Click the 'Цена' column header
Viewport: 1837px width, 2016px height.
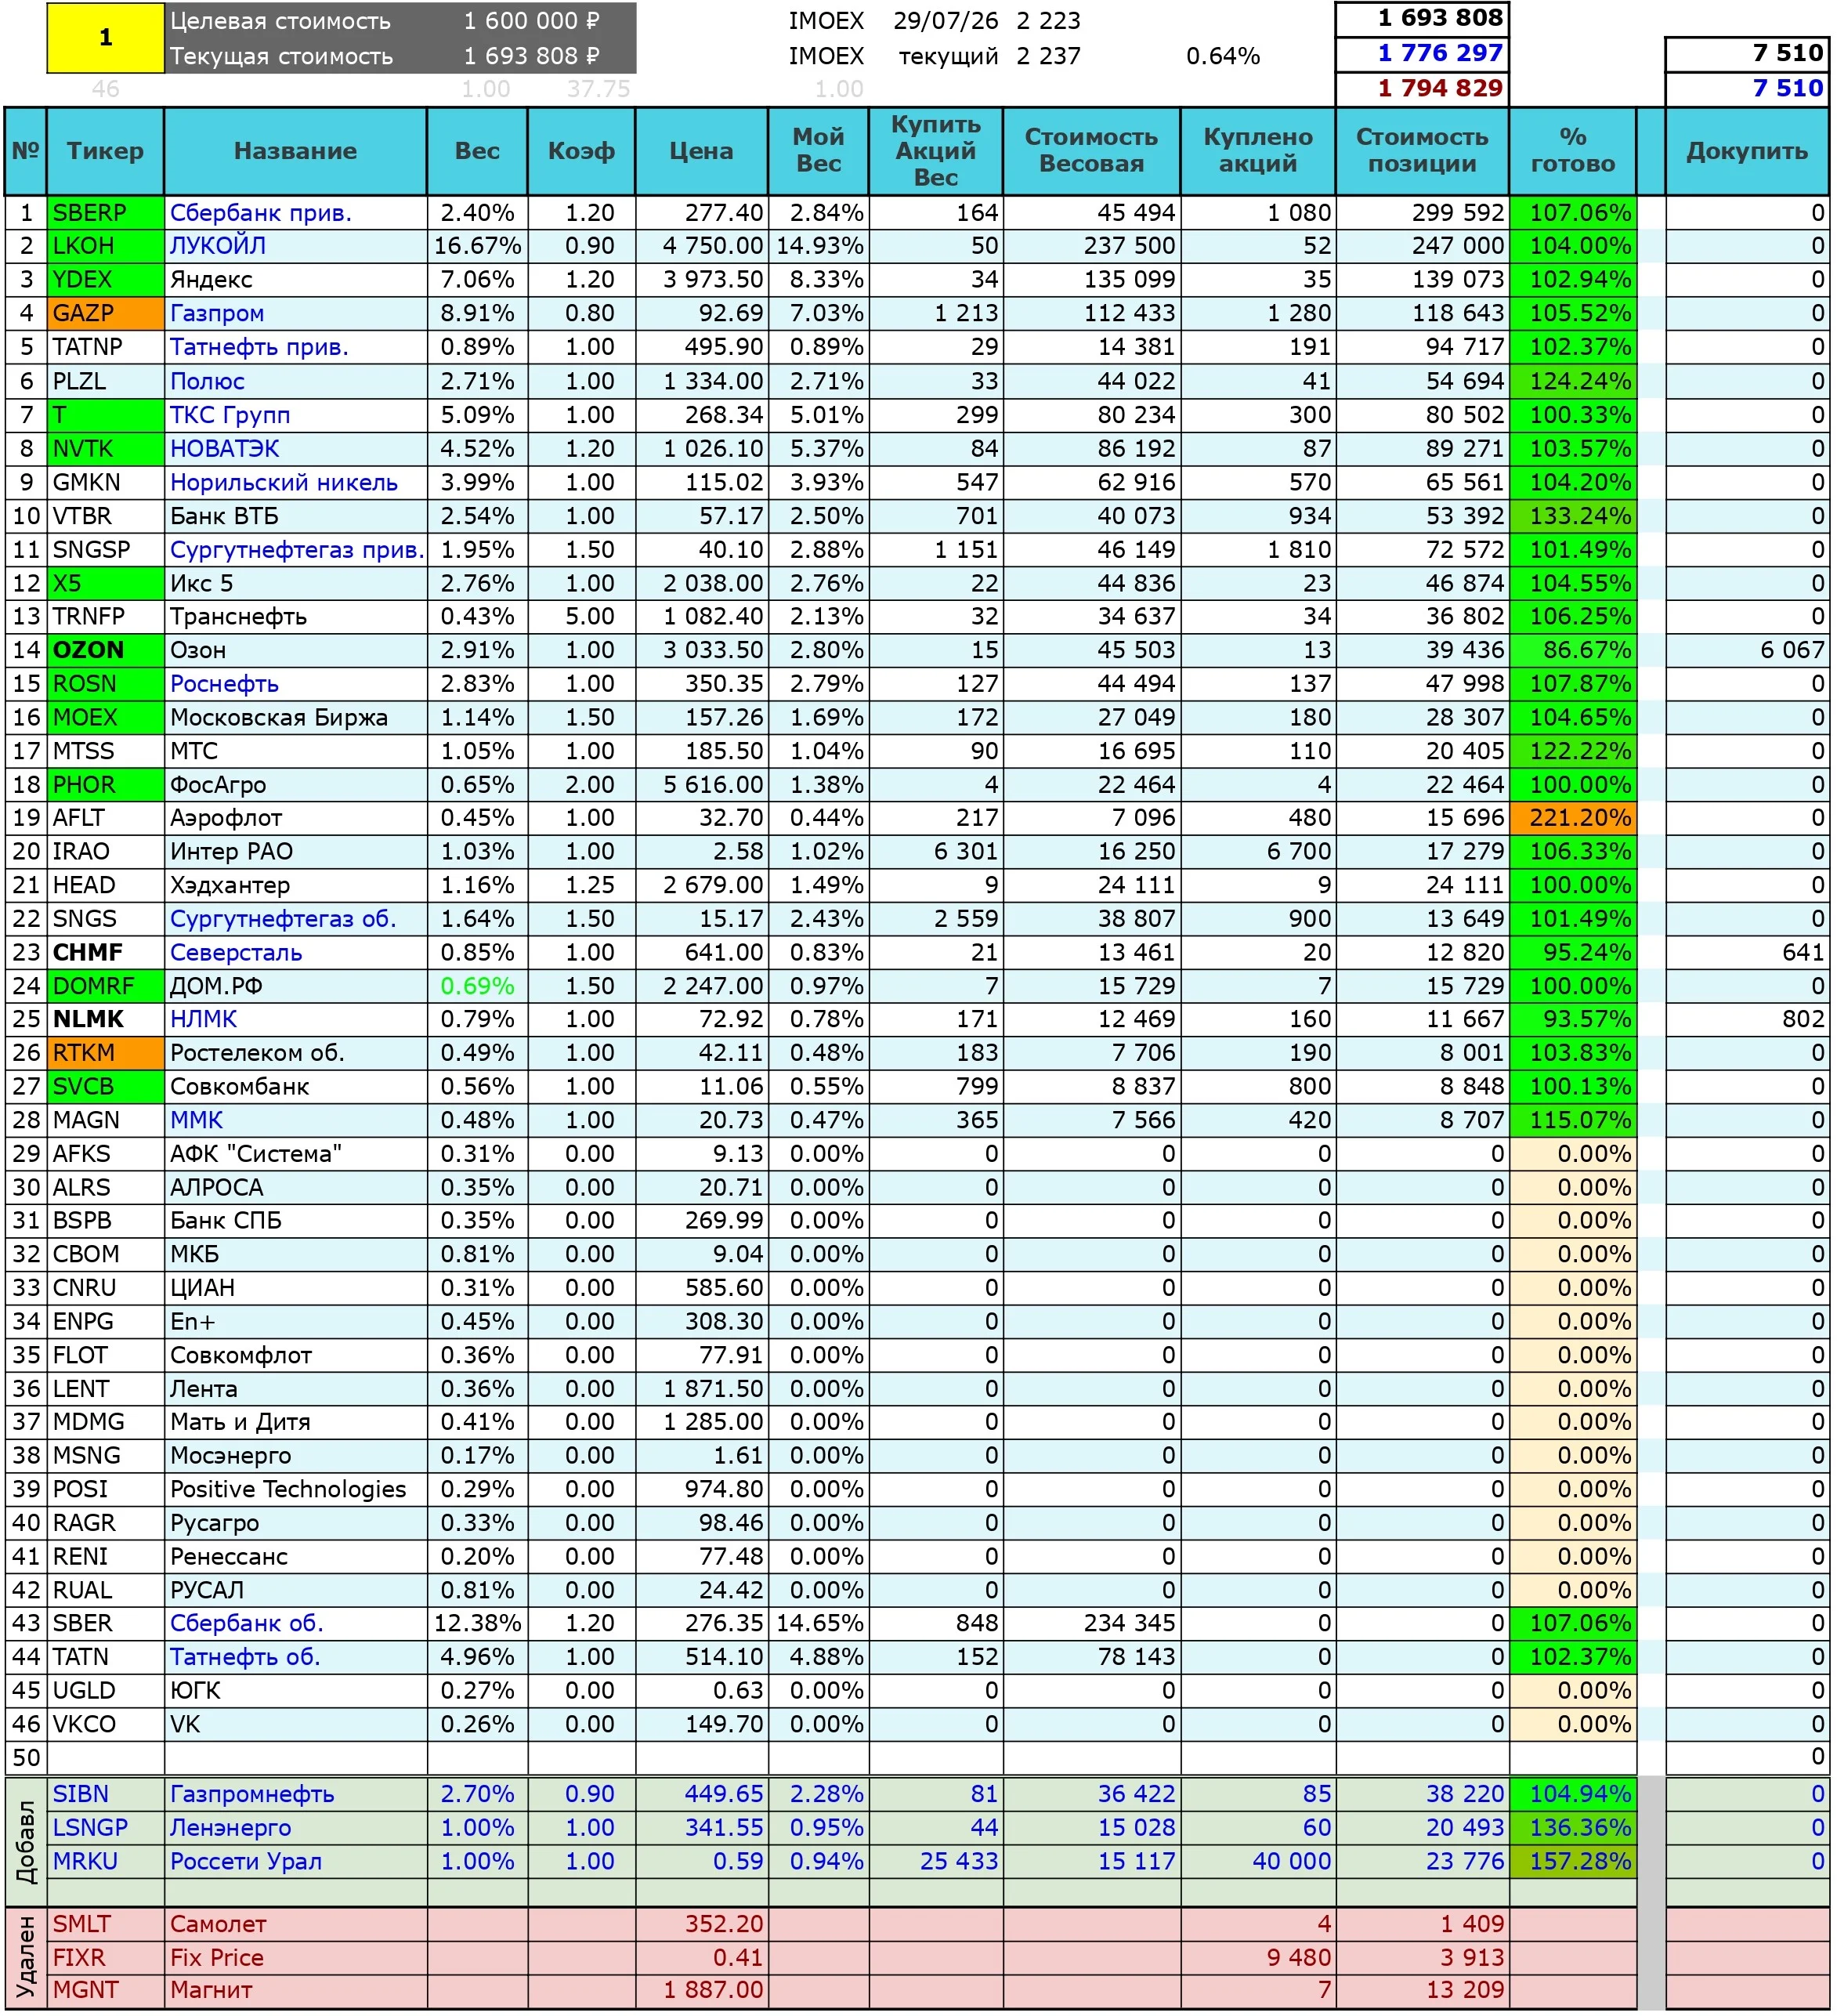tap(701, 151)
